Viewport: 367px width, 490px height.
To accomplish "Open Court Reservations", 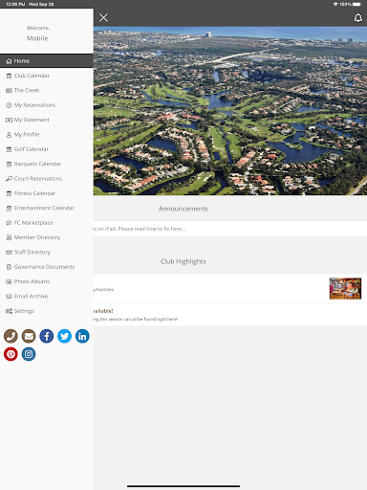I will coord(47,178).
